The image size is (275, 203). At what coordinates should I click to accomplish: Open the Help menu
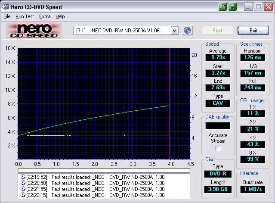point(60,16)
